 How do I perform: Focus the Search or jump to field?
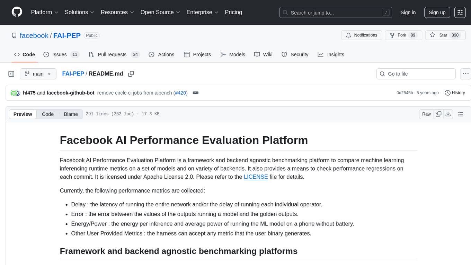tap(336, 12)
